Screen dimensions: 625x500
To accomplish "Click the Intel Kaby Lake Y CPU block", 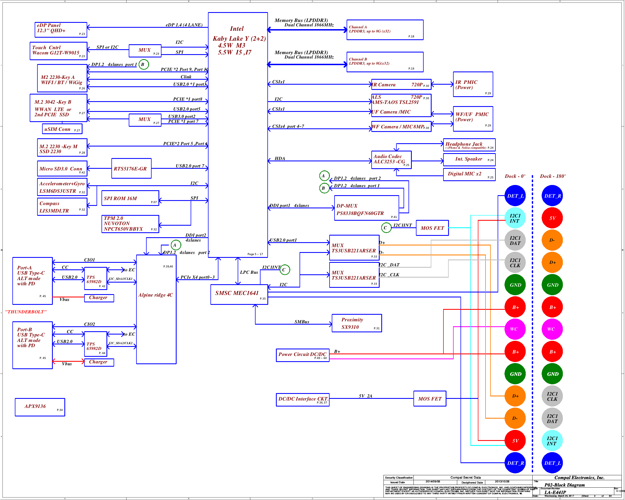I will point(238,135).
